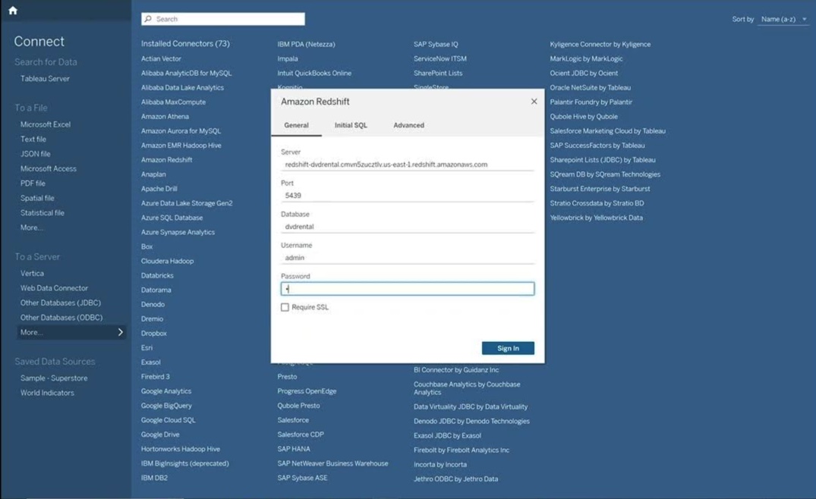
Task: Expand the More... server connectors arrow
Action: click(x=120, y=332)
